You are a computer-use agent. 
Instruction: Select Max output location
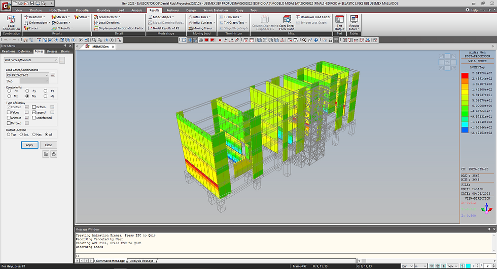point(34,134)
